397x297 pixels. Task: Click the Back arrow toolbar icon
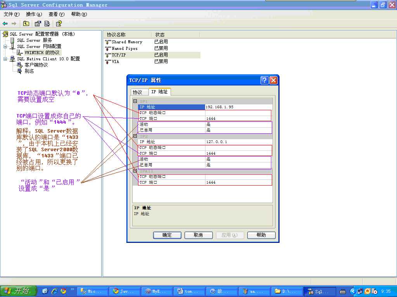5,24
